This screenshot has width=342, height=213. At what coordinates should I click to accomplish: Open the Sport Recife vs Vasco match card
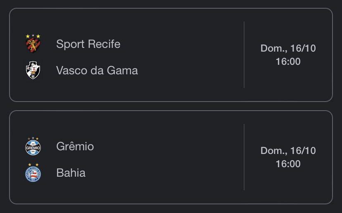(171, 55)
